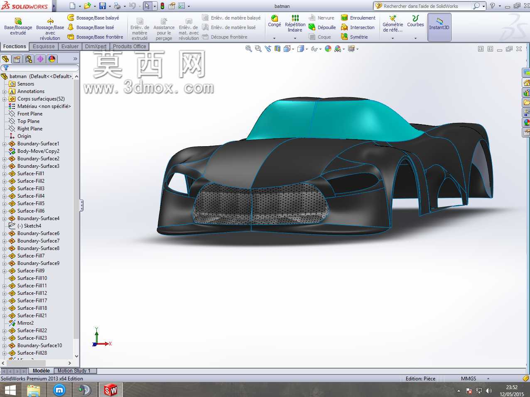Open the Répétition linéaire dropdown arrow
This screenshot has width=530, height=397.
click(x=295, y=38)
